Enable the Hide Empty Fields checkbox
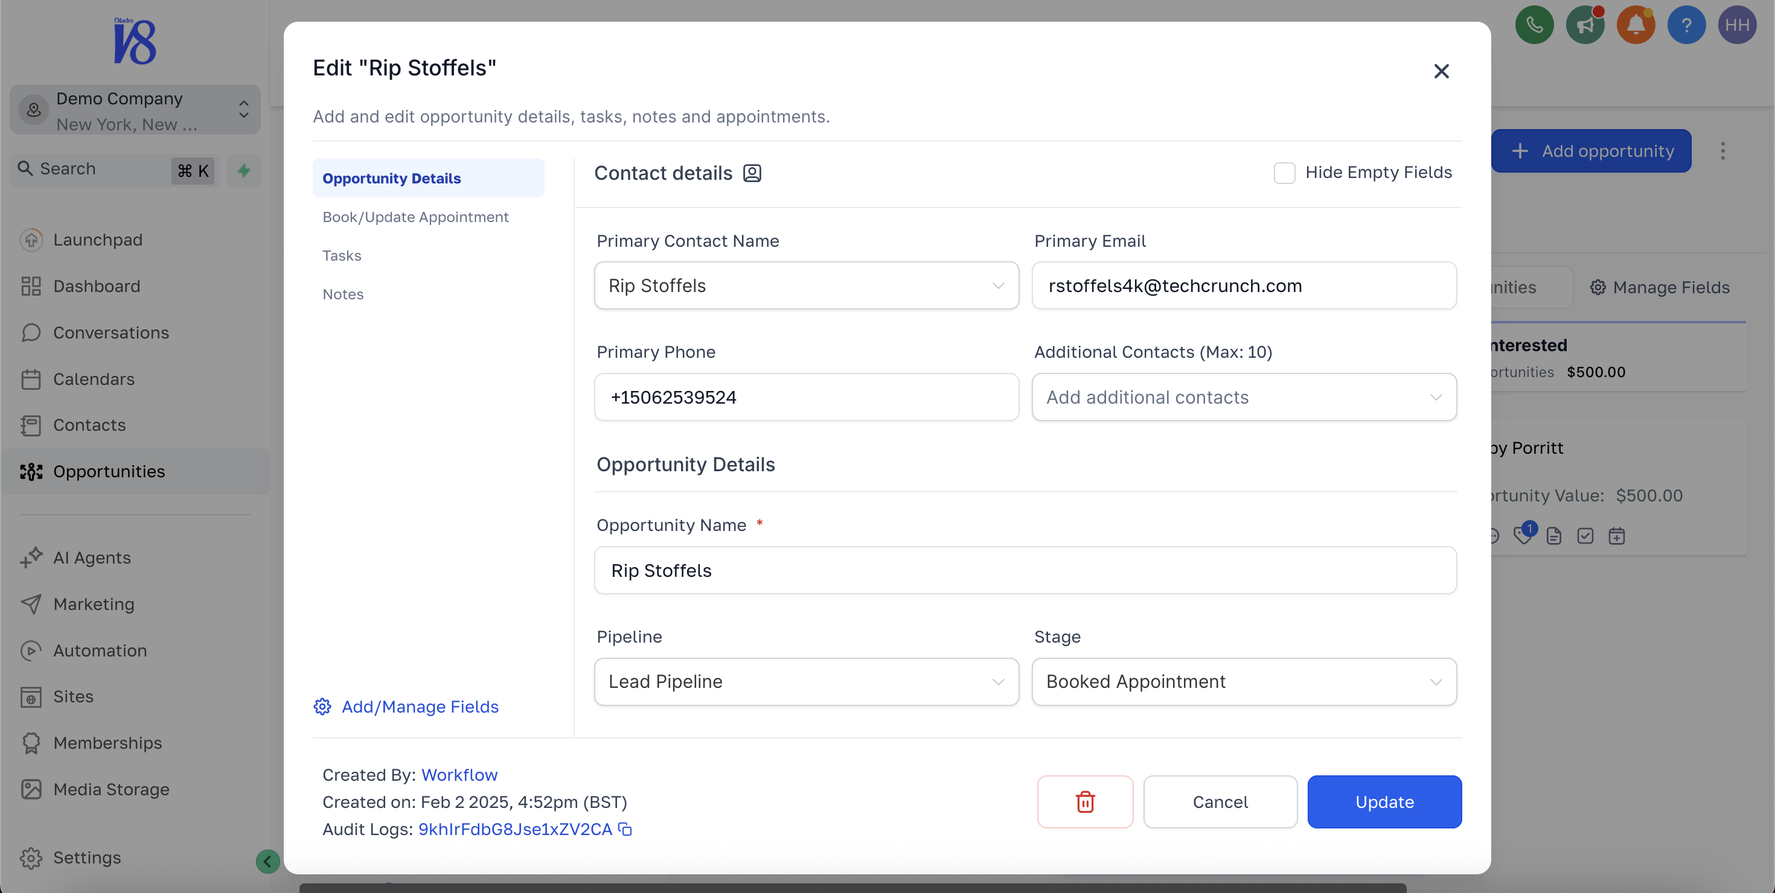 coord(1284,173)
